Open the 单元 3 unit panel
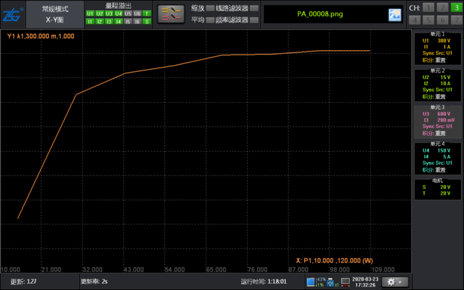This screenshot has width=464, height=290. click(x=438, y=121)
